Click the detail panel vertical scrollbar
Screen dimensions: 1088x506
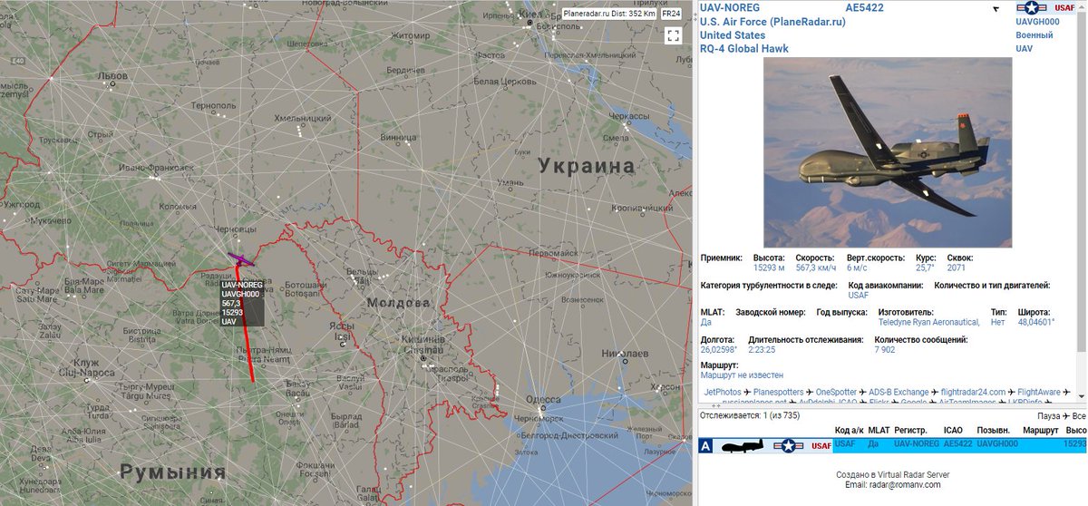coord(1082,181)
